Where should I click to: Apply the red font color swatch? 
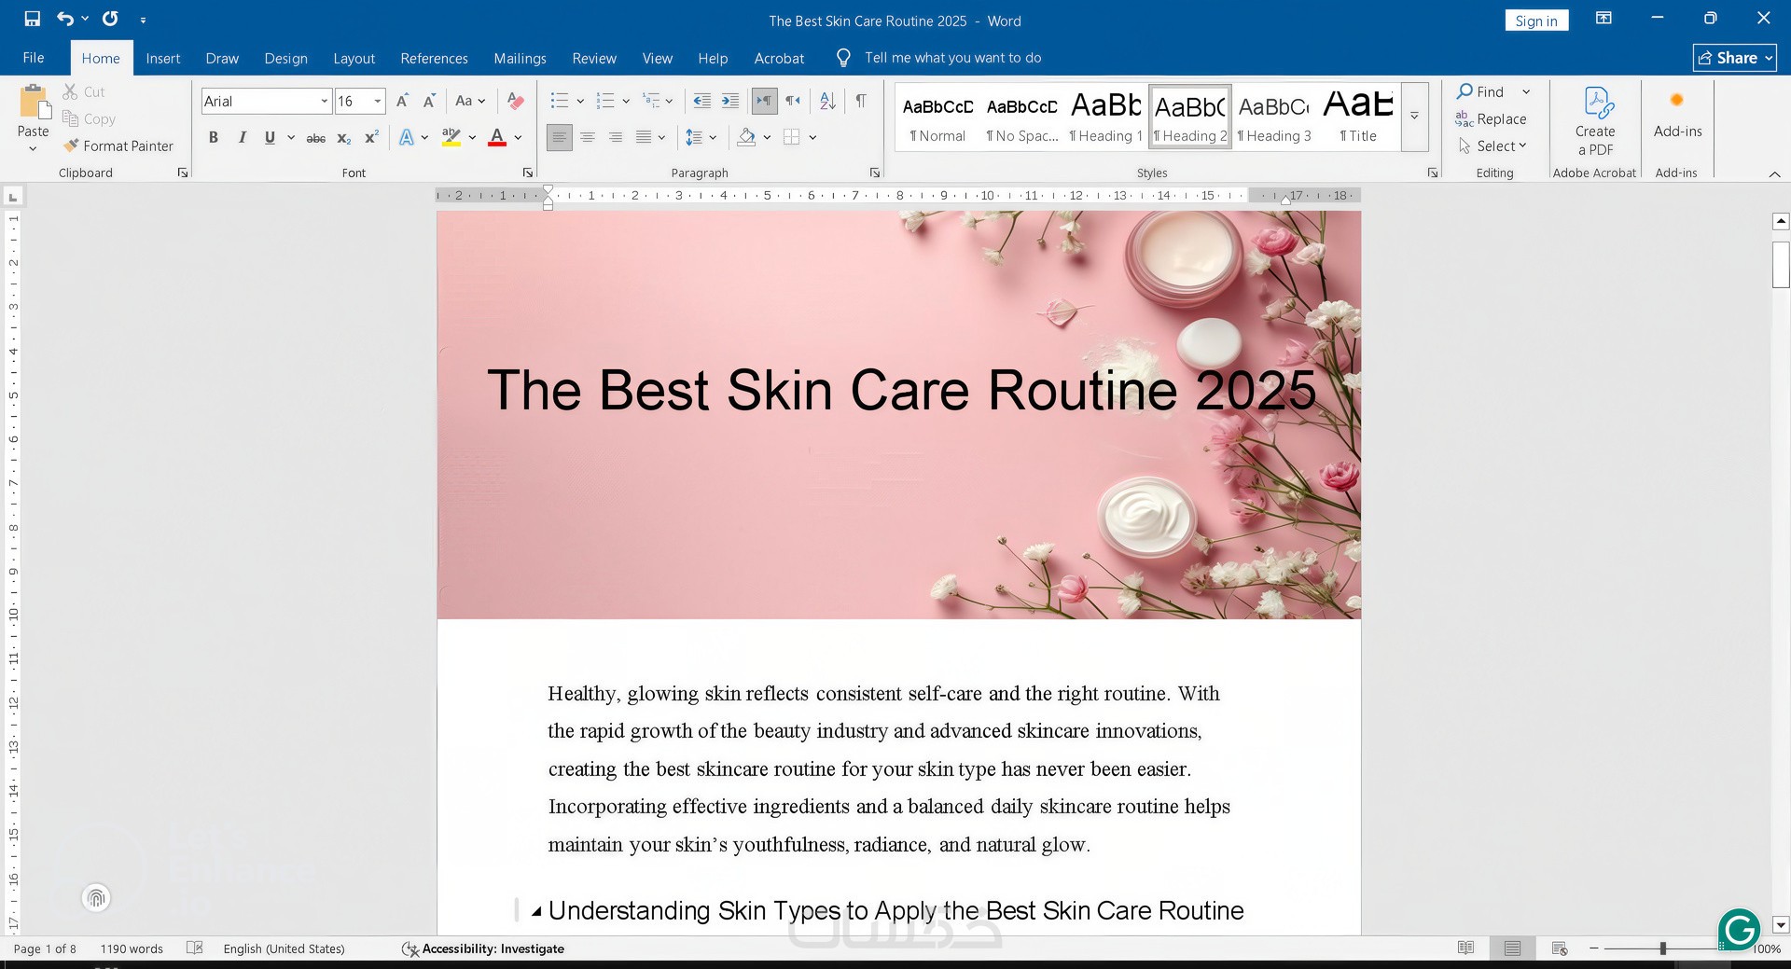pyautogui.click(x=497, y=138)
